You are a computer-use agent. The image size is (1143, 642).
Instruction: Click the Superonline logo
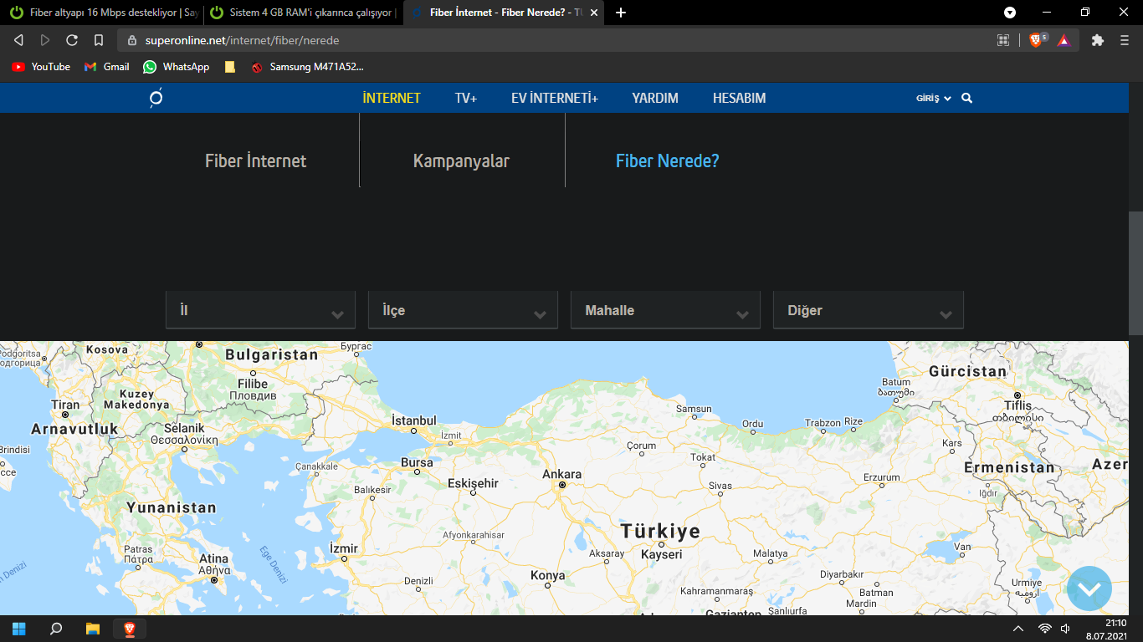[156, 98]
